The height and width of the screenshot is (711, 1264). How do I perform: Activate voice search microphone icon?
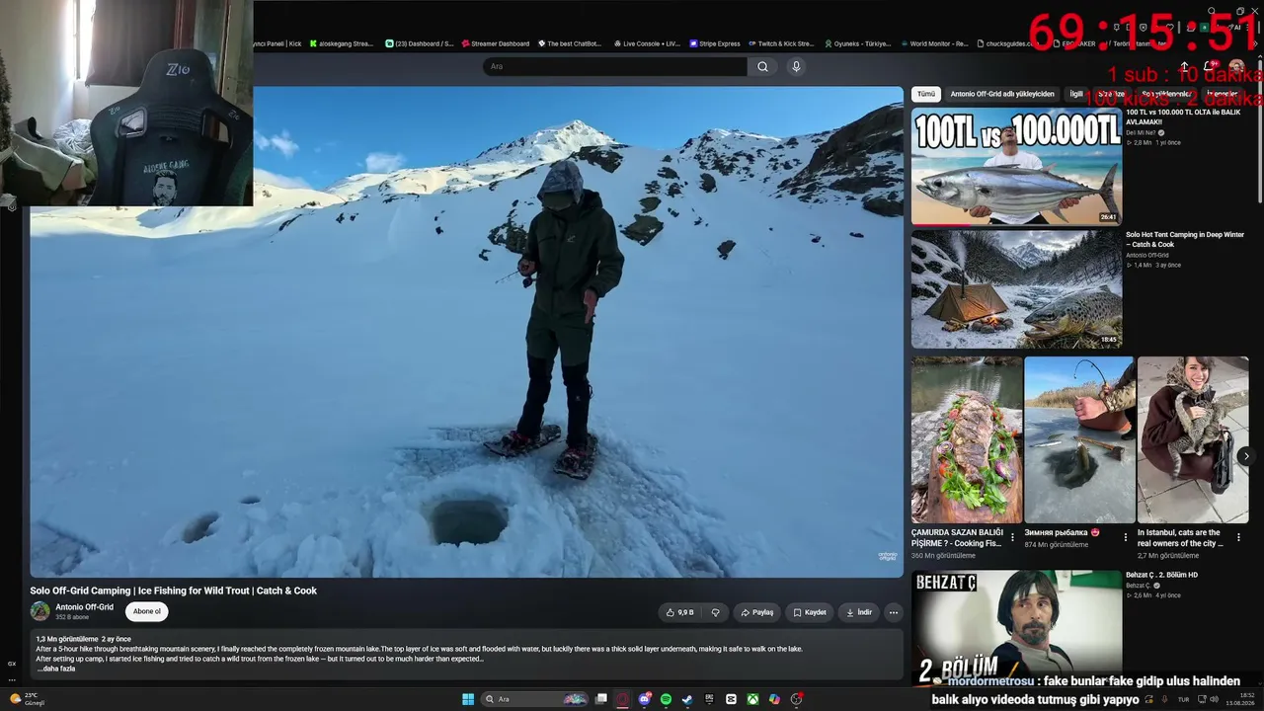coord(796,66)
